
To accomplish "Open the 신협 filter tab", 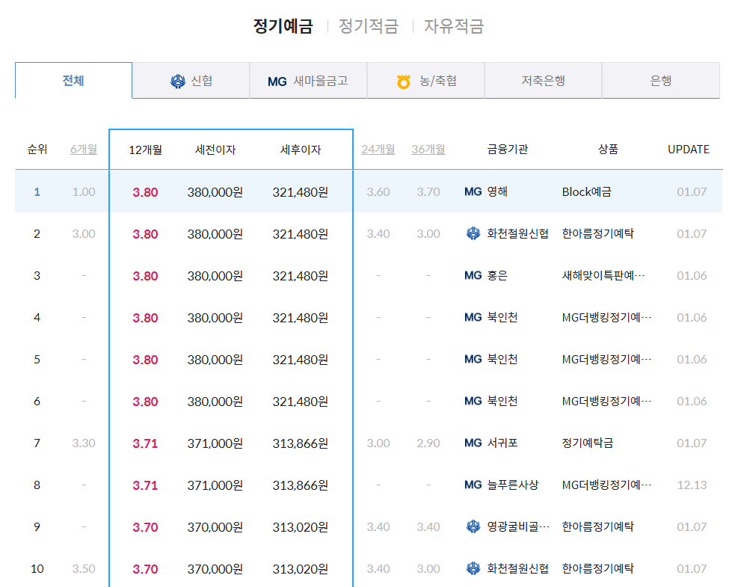I will 191,80.
